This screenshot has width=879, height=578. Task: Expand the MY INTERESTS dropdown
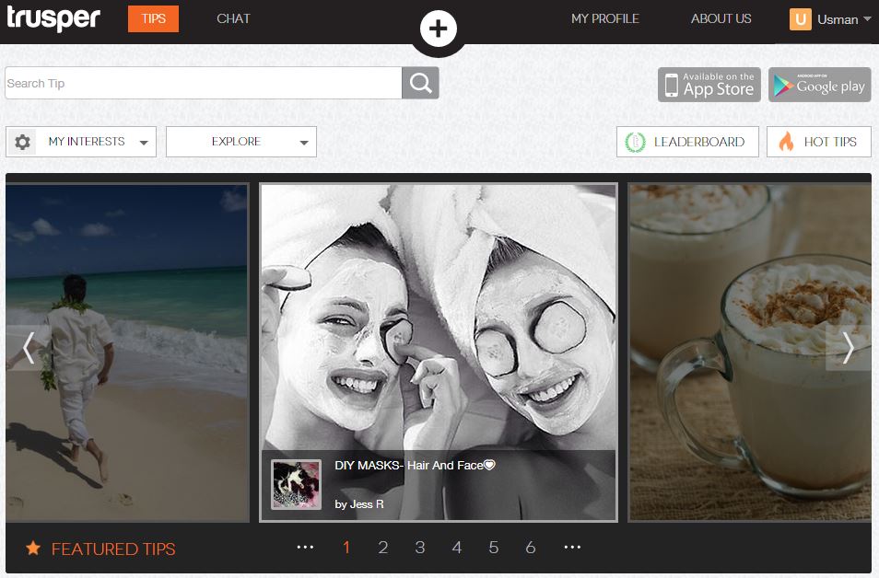coord(81,142)
